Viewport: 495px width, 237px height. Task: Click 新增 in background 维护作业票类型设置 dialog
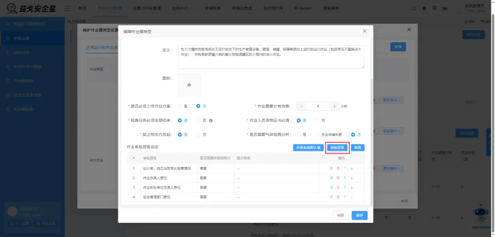(398, 47)
